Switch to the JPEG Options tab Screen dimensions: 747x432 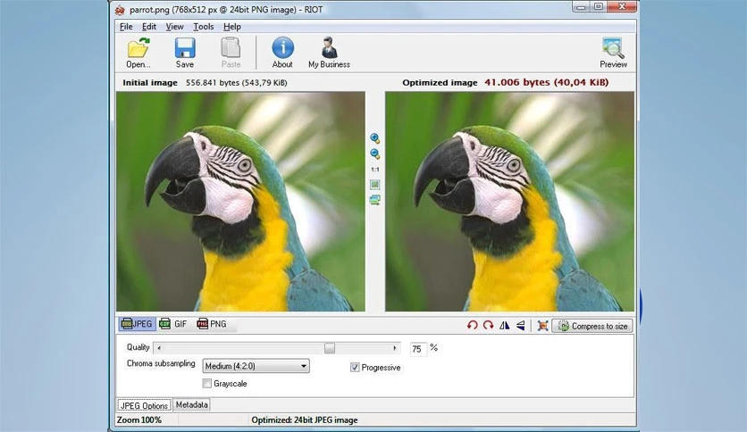144,405
